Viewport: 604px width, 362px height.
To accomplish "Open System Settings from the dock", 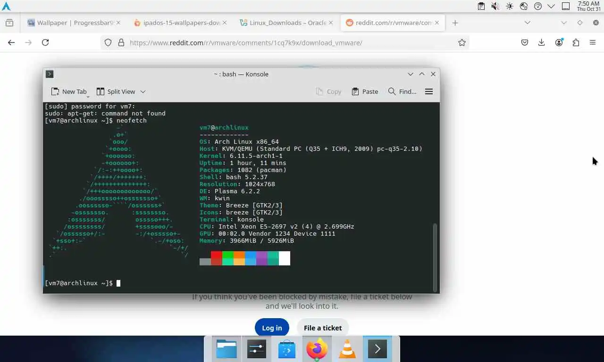I will [257, 349].
